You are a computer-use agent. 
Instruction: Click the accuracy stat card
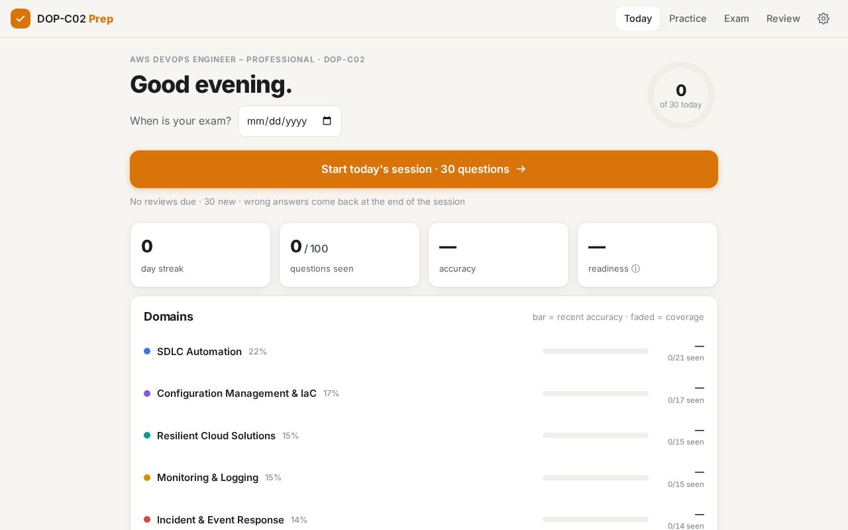click(498, 255)
